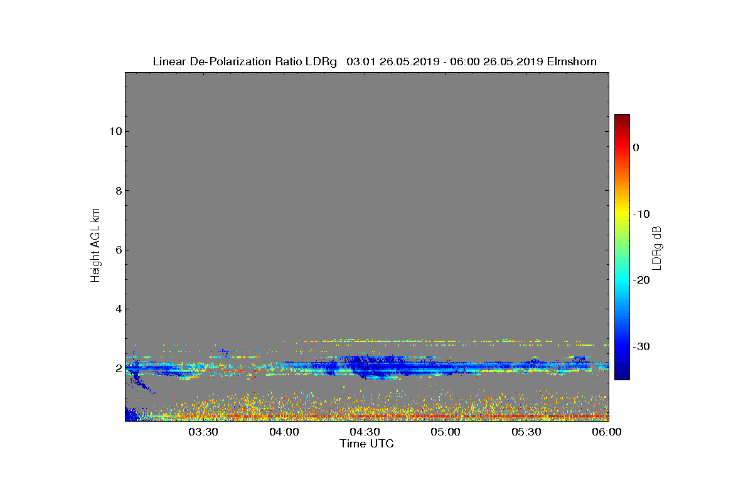Click the 06:00 time tick label
This screenshot has height=502, width=753.
pyautogui.click(x=607, y=432)
